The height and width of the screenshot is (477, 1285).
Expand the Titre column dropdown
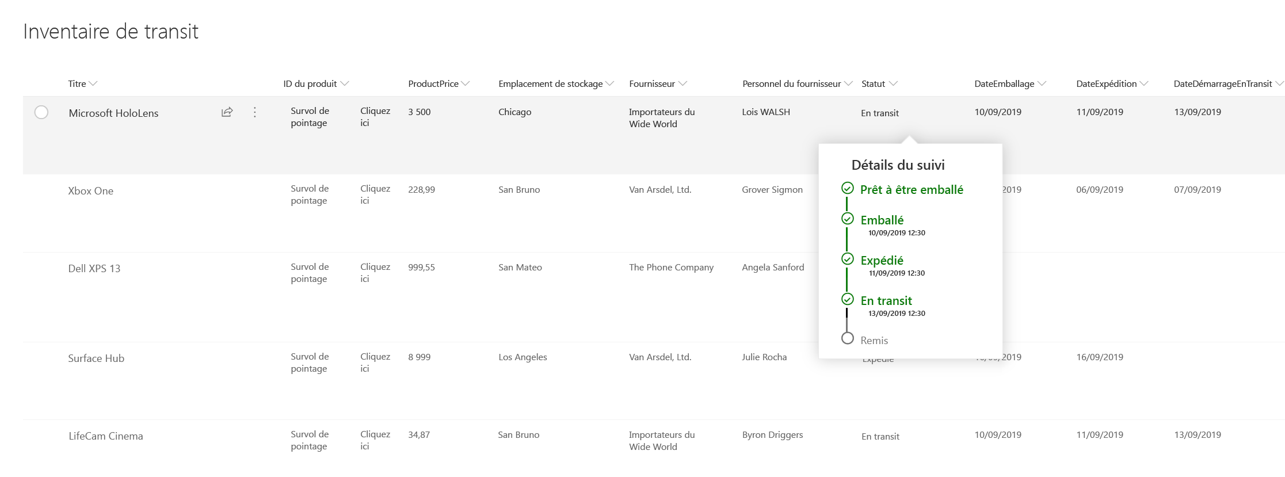pyautogui.click(x=83, y=84)
